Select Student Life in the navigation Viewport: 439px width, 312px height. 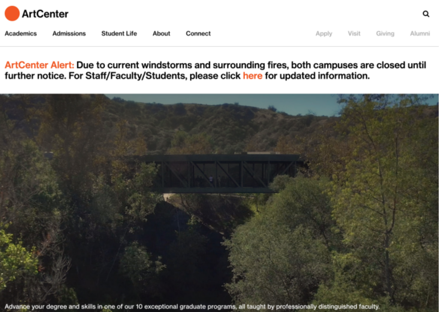[x=119, y=33]
